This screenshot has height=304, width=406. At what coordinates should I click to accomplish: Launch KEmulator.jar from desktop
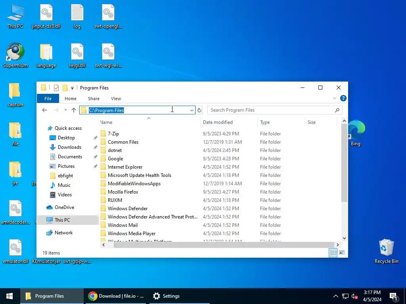46,261
